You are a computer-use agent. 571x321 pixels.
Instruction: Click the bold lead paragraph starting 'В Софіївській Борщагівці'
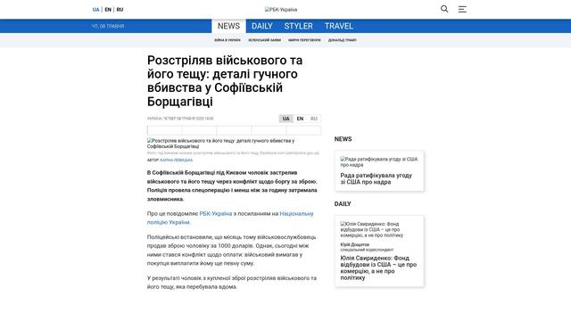pos(232,186)
